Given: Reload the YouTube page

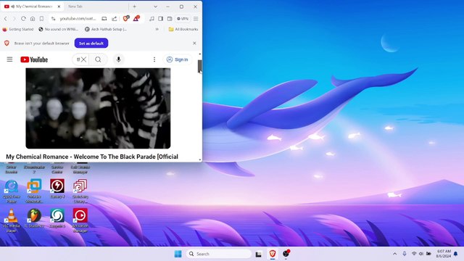Looking at the screenshot, I should pos(23,19).
